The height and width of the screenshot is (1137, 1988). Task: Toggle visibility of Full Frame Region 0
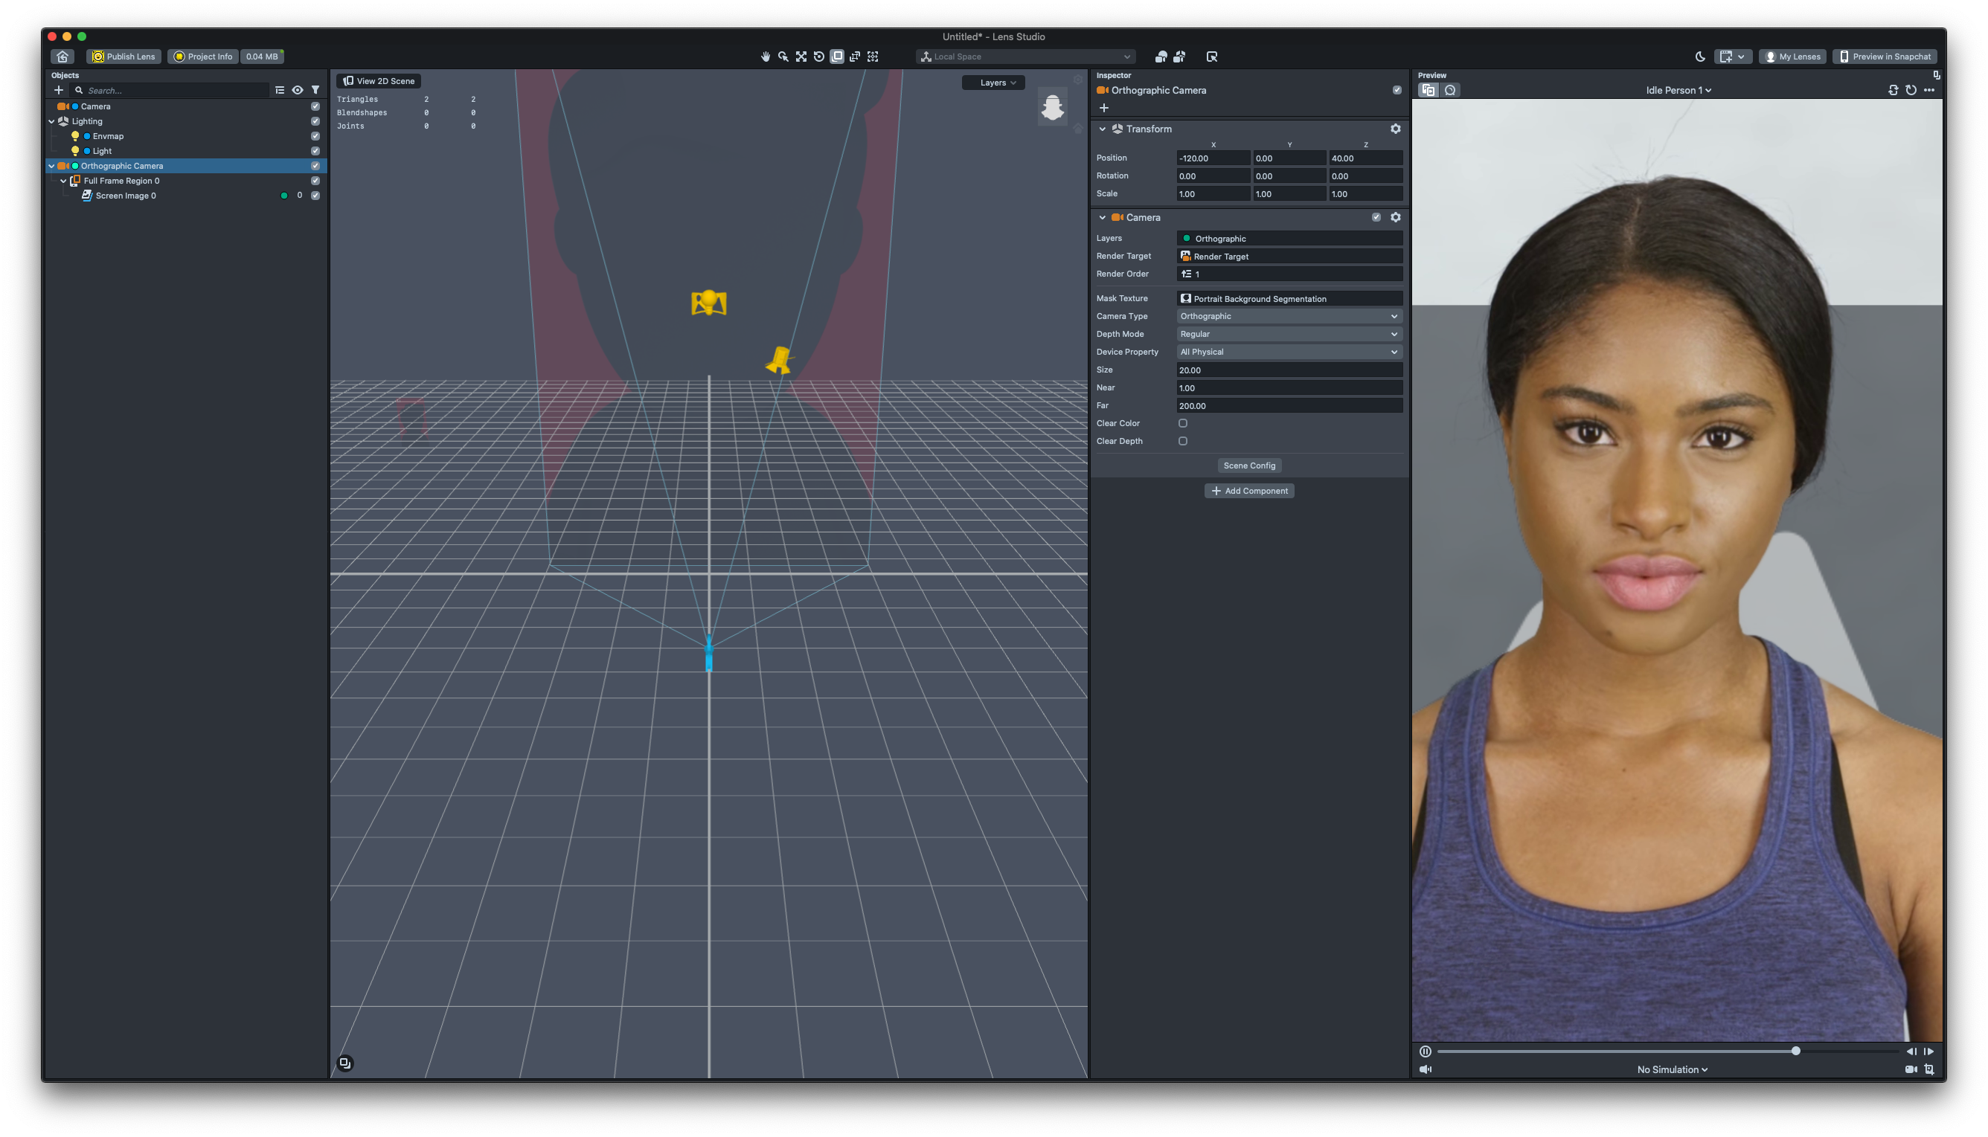(315, 180)
